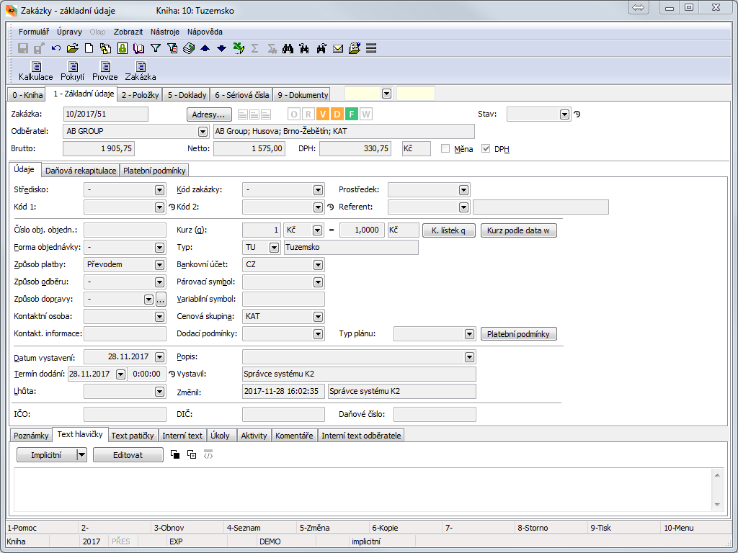Click the undo arrow toolbar icon
This screenshot has height=553, width=738.
[55, 48]
